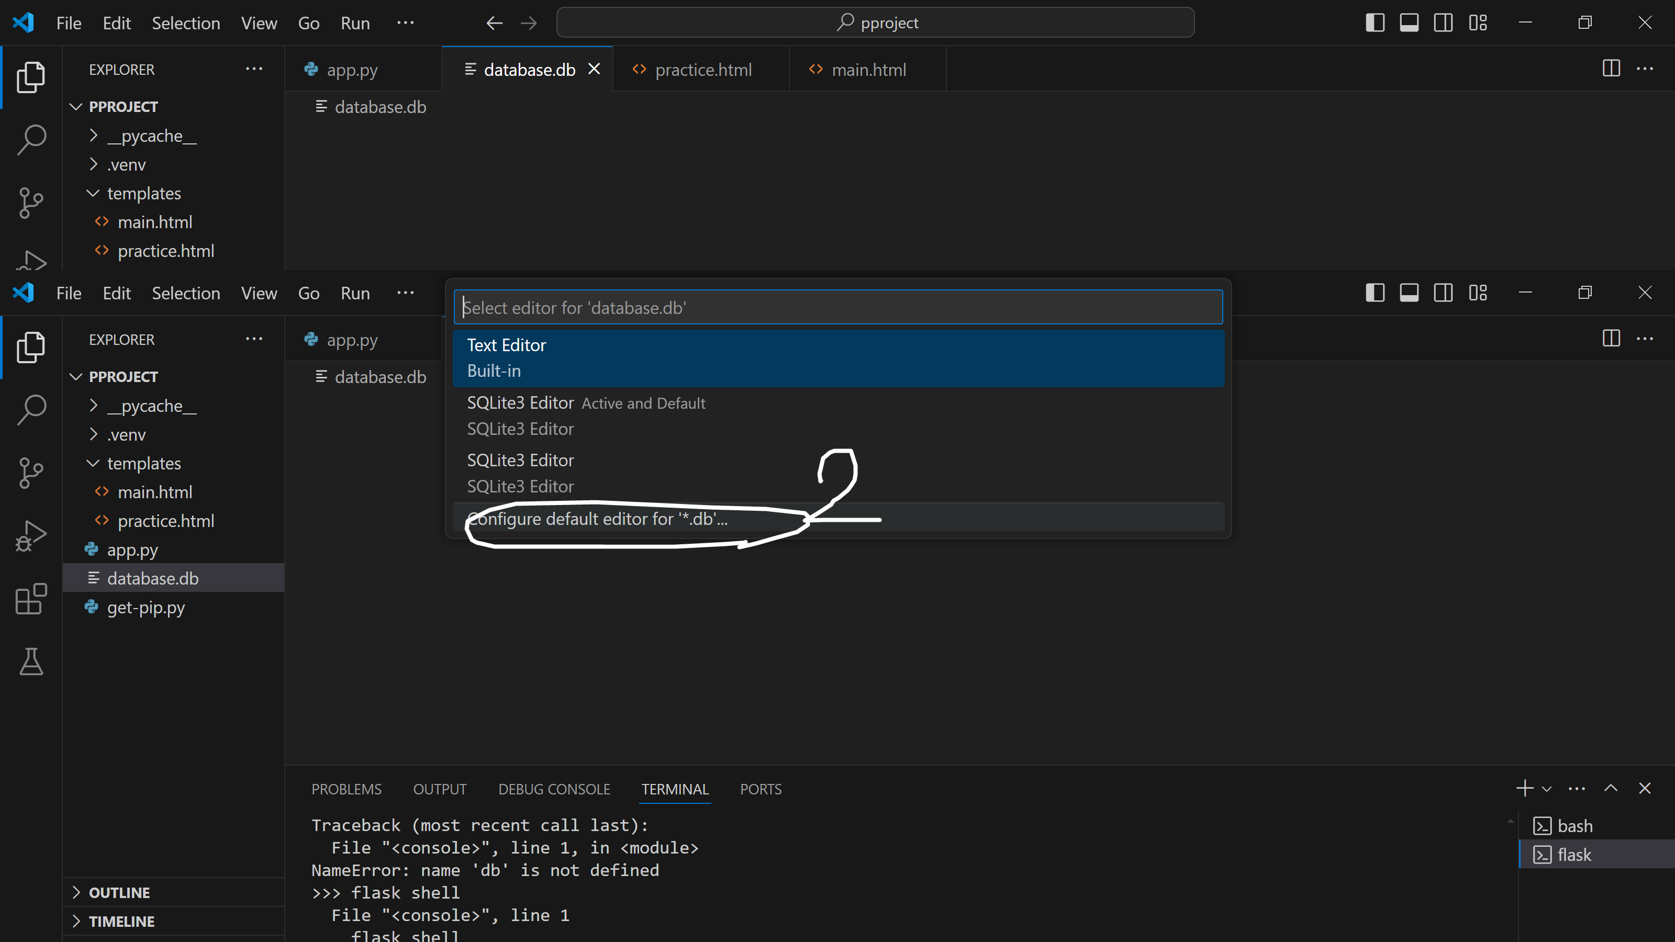Open Search view in the lower window's activity bar
Screen dimensions: 1675x942
[30, 410]
